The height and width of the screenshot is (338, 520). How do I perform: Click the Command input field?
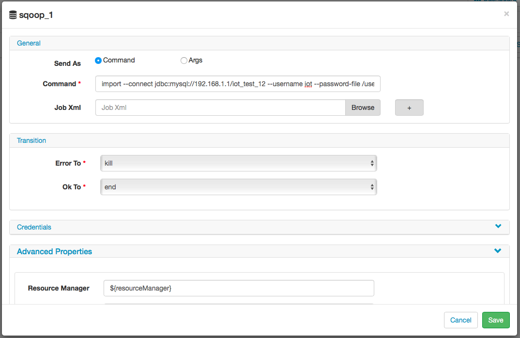[x=238, y=84]
